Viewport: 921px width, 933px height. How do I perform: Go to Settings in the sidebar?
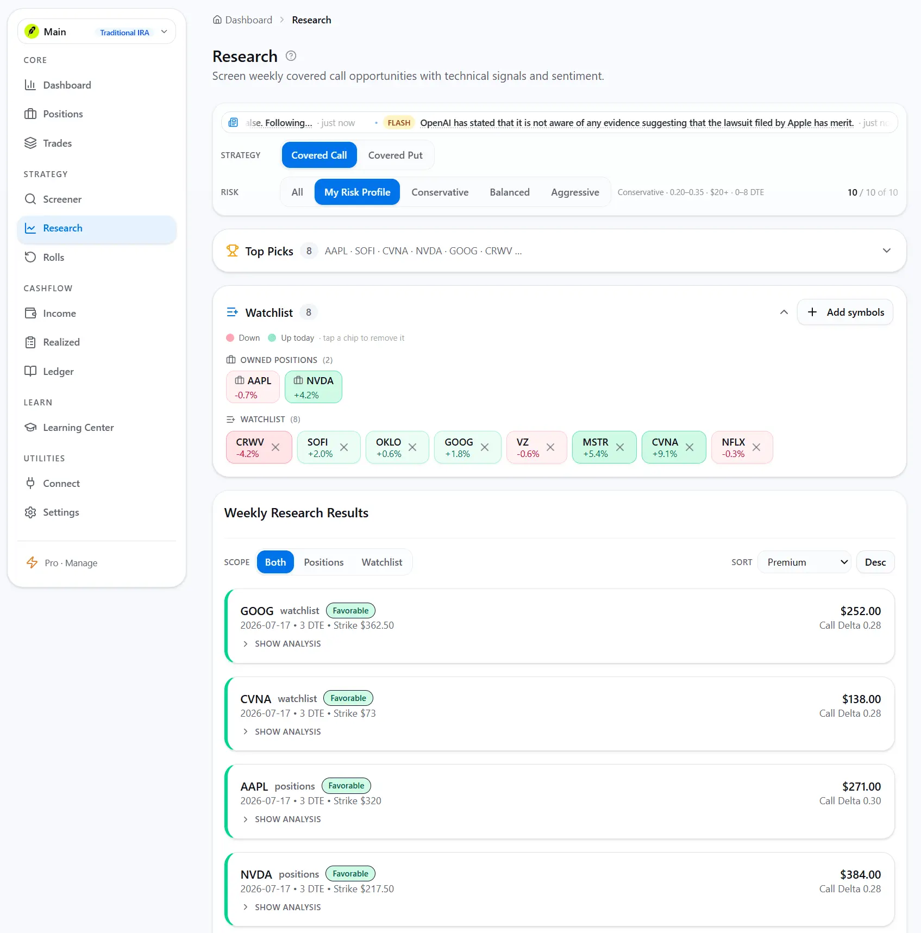(97, 512)
